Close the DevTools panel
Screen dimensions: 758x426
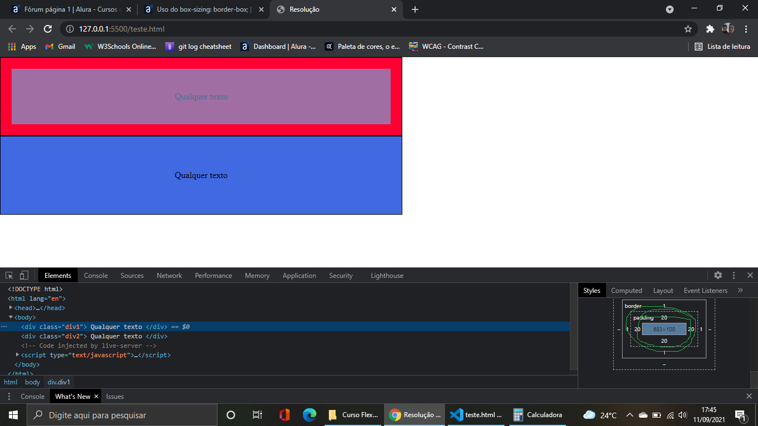click(750, 276)
